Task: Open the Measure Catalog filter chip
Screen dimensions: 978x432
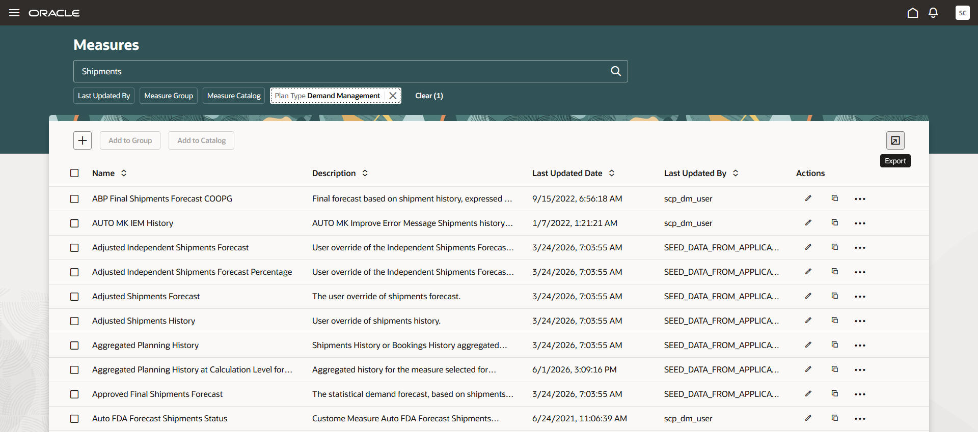Action: [234, 96]
